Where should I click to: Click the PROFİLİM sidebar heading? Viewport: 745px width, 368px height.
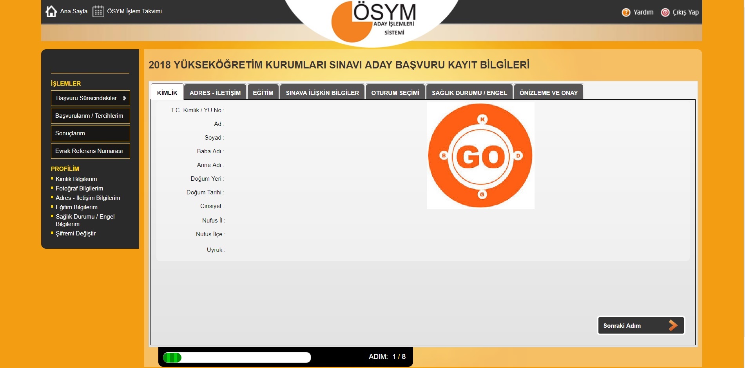pyautogui.click(x=65, y=169)
